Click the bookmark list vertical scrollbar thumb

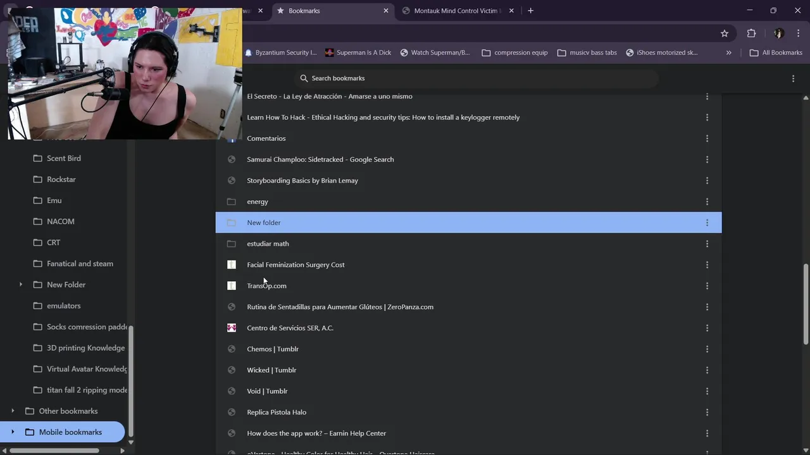click(806, 305)
